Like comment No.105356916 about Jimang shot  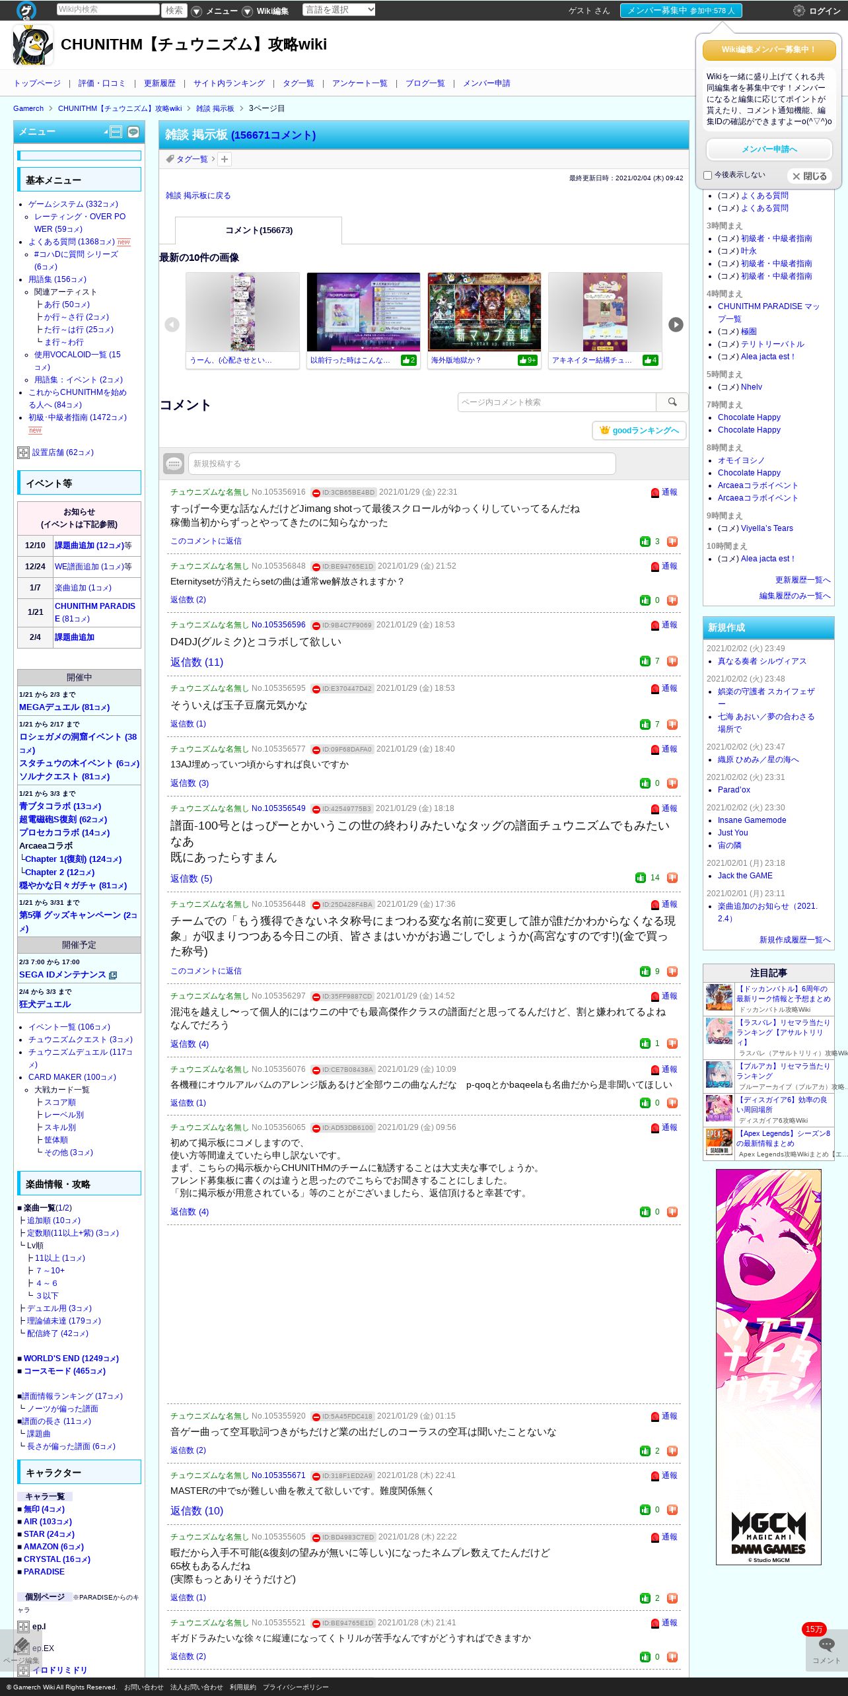[645, 542]
